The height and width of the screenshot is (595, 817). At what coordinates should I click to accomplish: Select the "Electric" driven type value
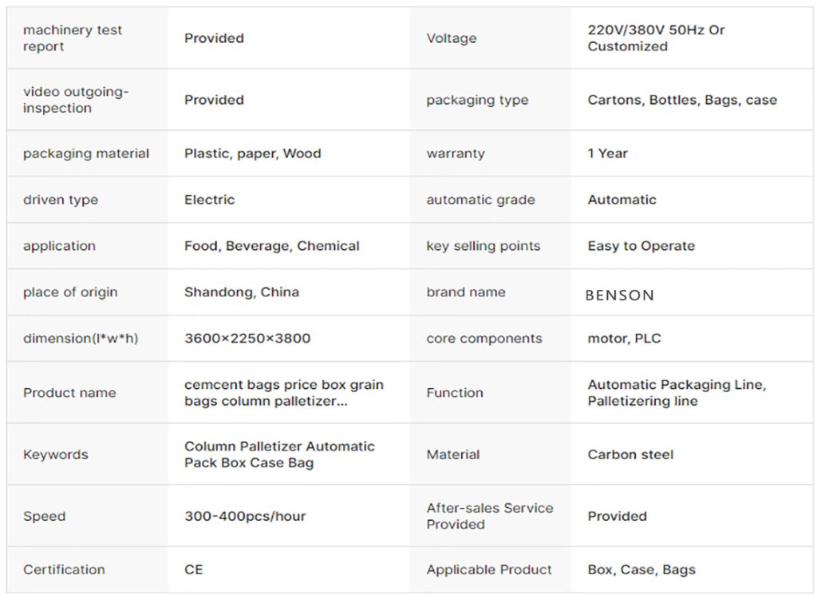(x=210, y=200)
